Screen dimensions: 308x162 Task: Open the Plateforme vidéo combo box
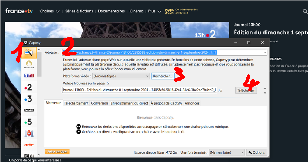point(121,76)
